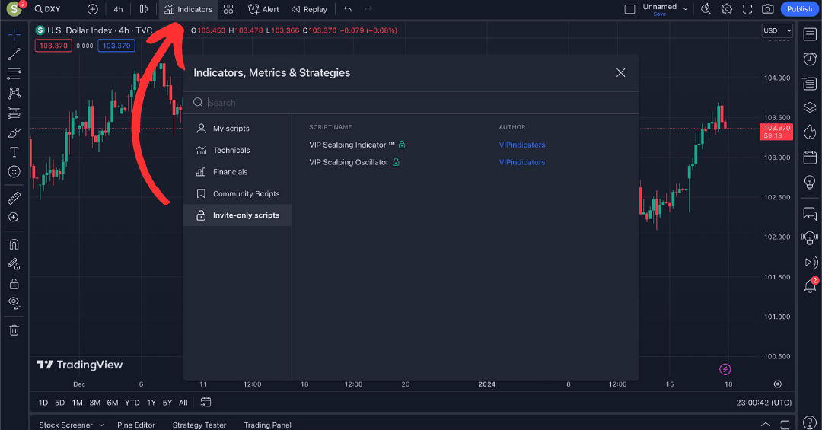This screenshot has height=430, width=822.
Task: Open VIPindicators author link for Scalping Oscillator
Action: pyautogui.click(x=521, y=162)
